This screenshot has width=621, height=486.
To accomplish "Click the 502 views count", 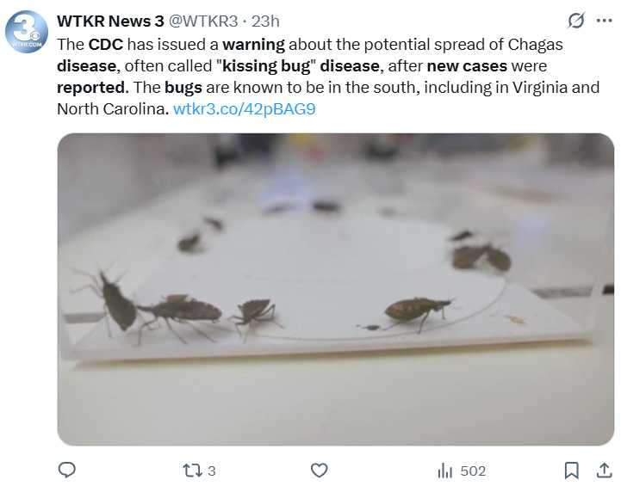I will pos(473,471).
